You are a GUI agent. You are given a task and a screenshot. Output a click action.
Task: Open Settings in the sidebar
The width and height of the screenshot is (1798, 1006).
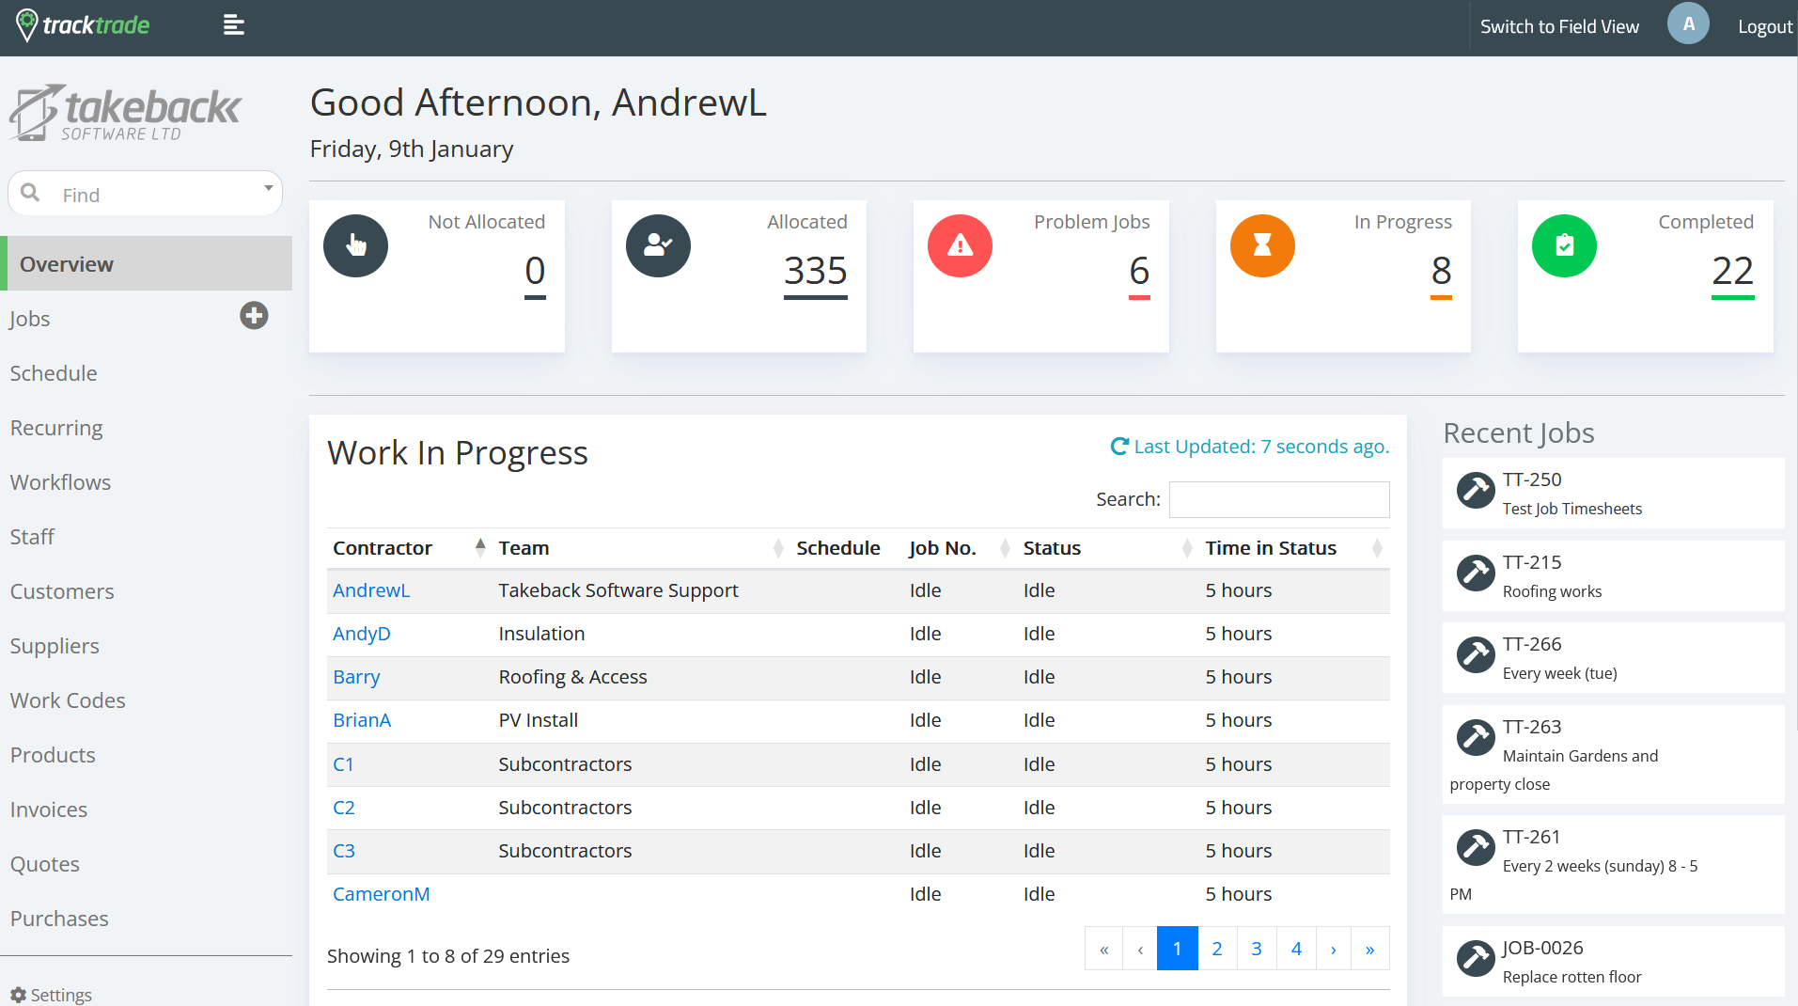(x=52, y=995)
